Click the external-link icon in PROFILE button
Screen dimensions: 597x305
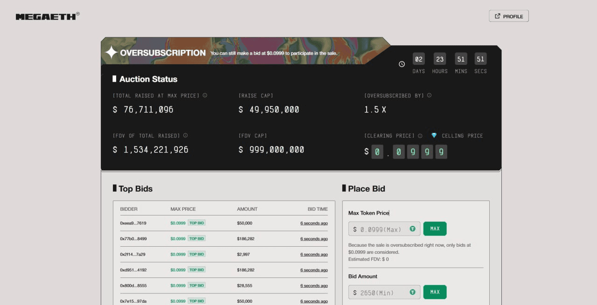tap(498, 16)
